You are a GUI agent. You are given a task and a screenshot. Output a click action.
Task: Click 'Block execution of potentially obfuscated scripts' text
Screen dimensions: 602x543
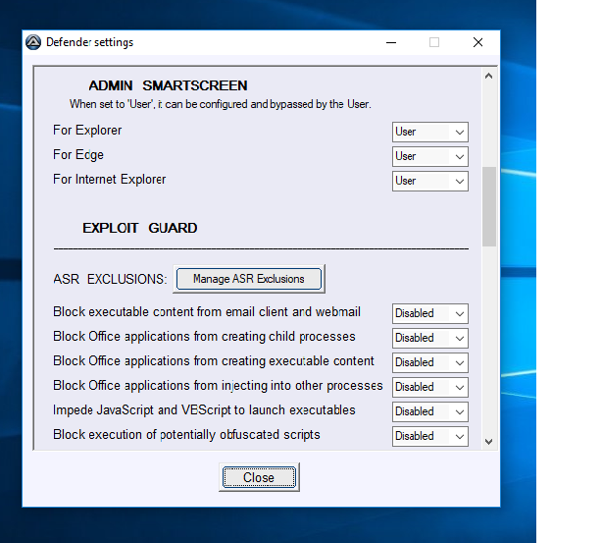click(x=186, y=435)
